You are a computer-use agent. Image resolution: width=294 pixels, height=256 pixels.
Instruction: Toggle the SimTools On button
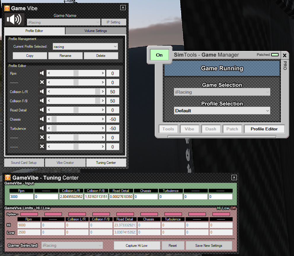(159, 55)
